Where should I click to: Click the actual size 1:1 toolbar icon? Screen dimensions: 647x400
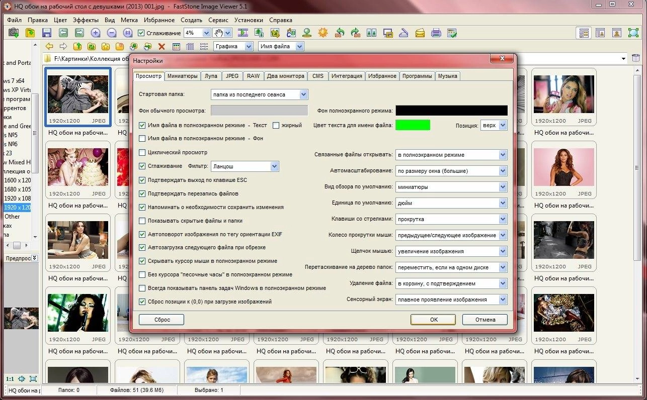128,33
